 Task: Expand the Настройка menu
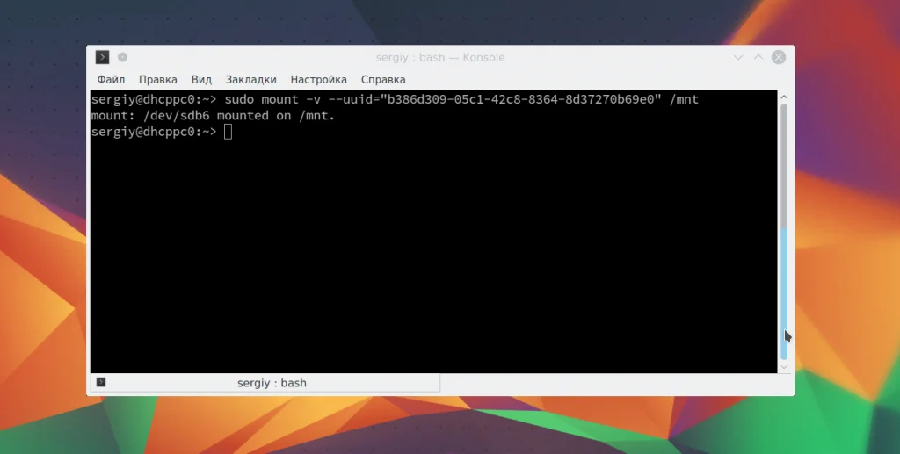[318, 80]
